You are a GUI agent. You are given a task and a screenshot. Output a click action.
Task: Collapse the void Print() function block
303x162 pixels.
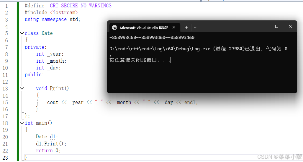[22, 88]
